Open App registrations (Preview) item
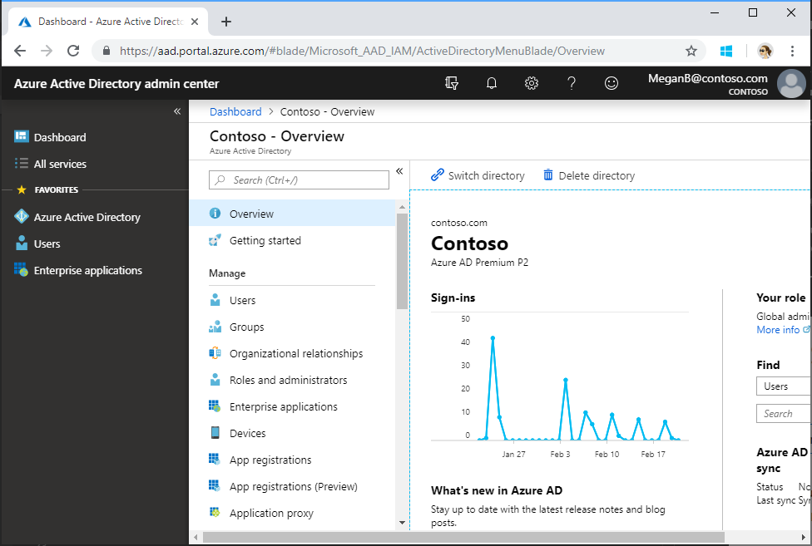The width and height of the screenshot is (812, 546). click(x=293, y=486)
